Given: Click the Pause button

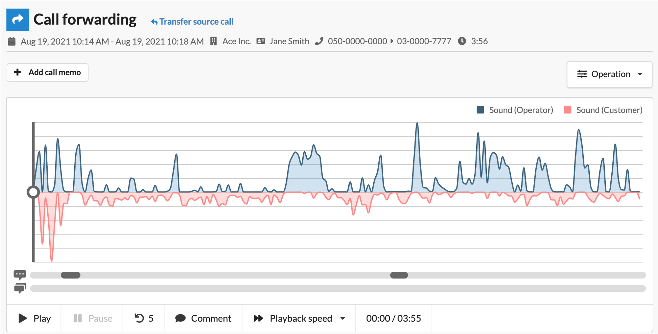Looking at the screenshot, I should click(x=92, y=318).
